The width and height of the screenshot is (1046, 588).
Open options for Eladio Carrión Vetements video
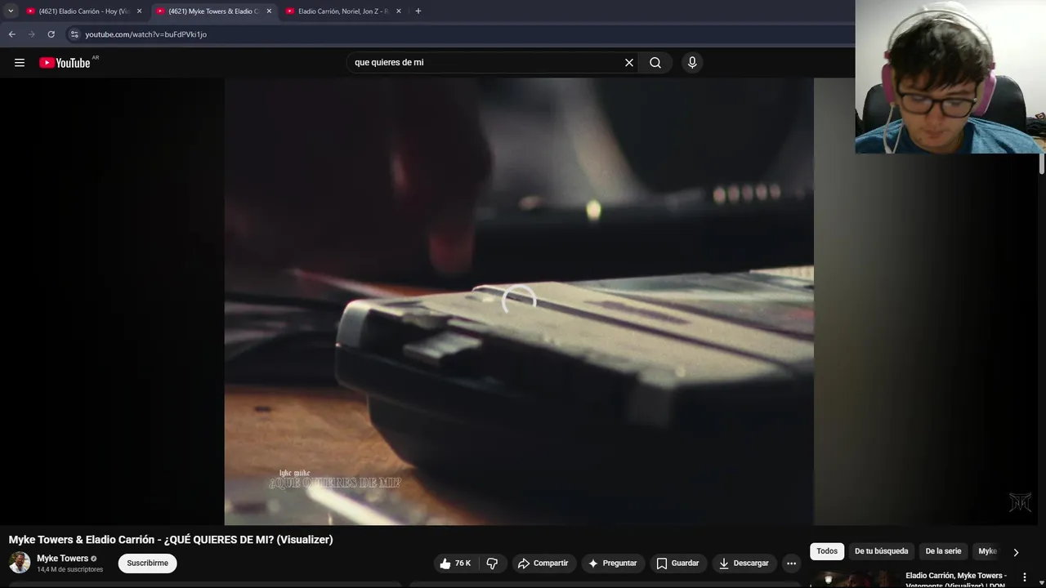pyautogui.click(x=1025, y=577)
